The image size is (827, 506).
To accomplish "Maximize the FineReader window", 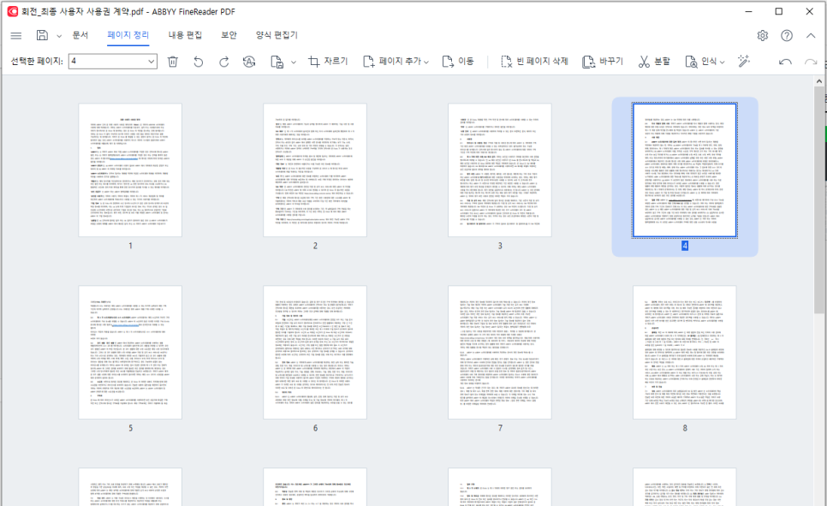I will point(779,11).
